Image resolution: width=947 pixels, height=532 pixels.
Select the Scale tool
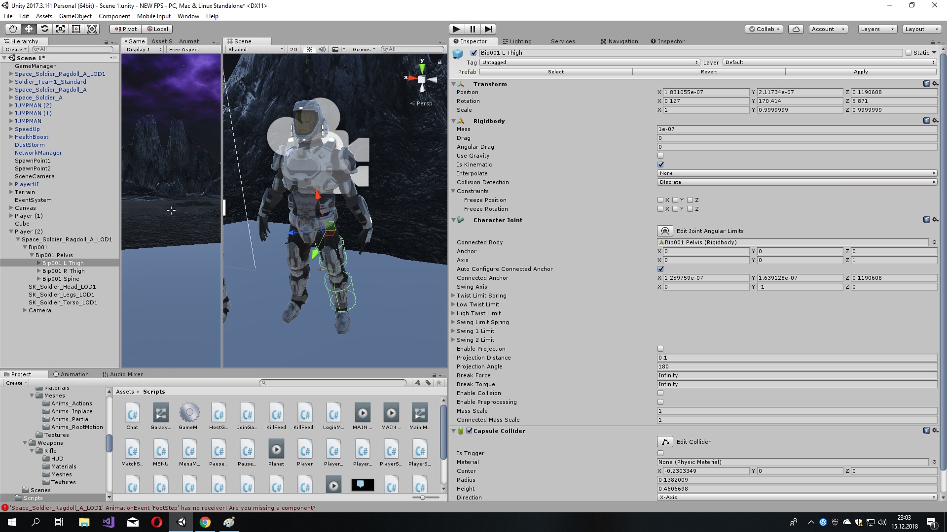point(60,29)
